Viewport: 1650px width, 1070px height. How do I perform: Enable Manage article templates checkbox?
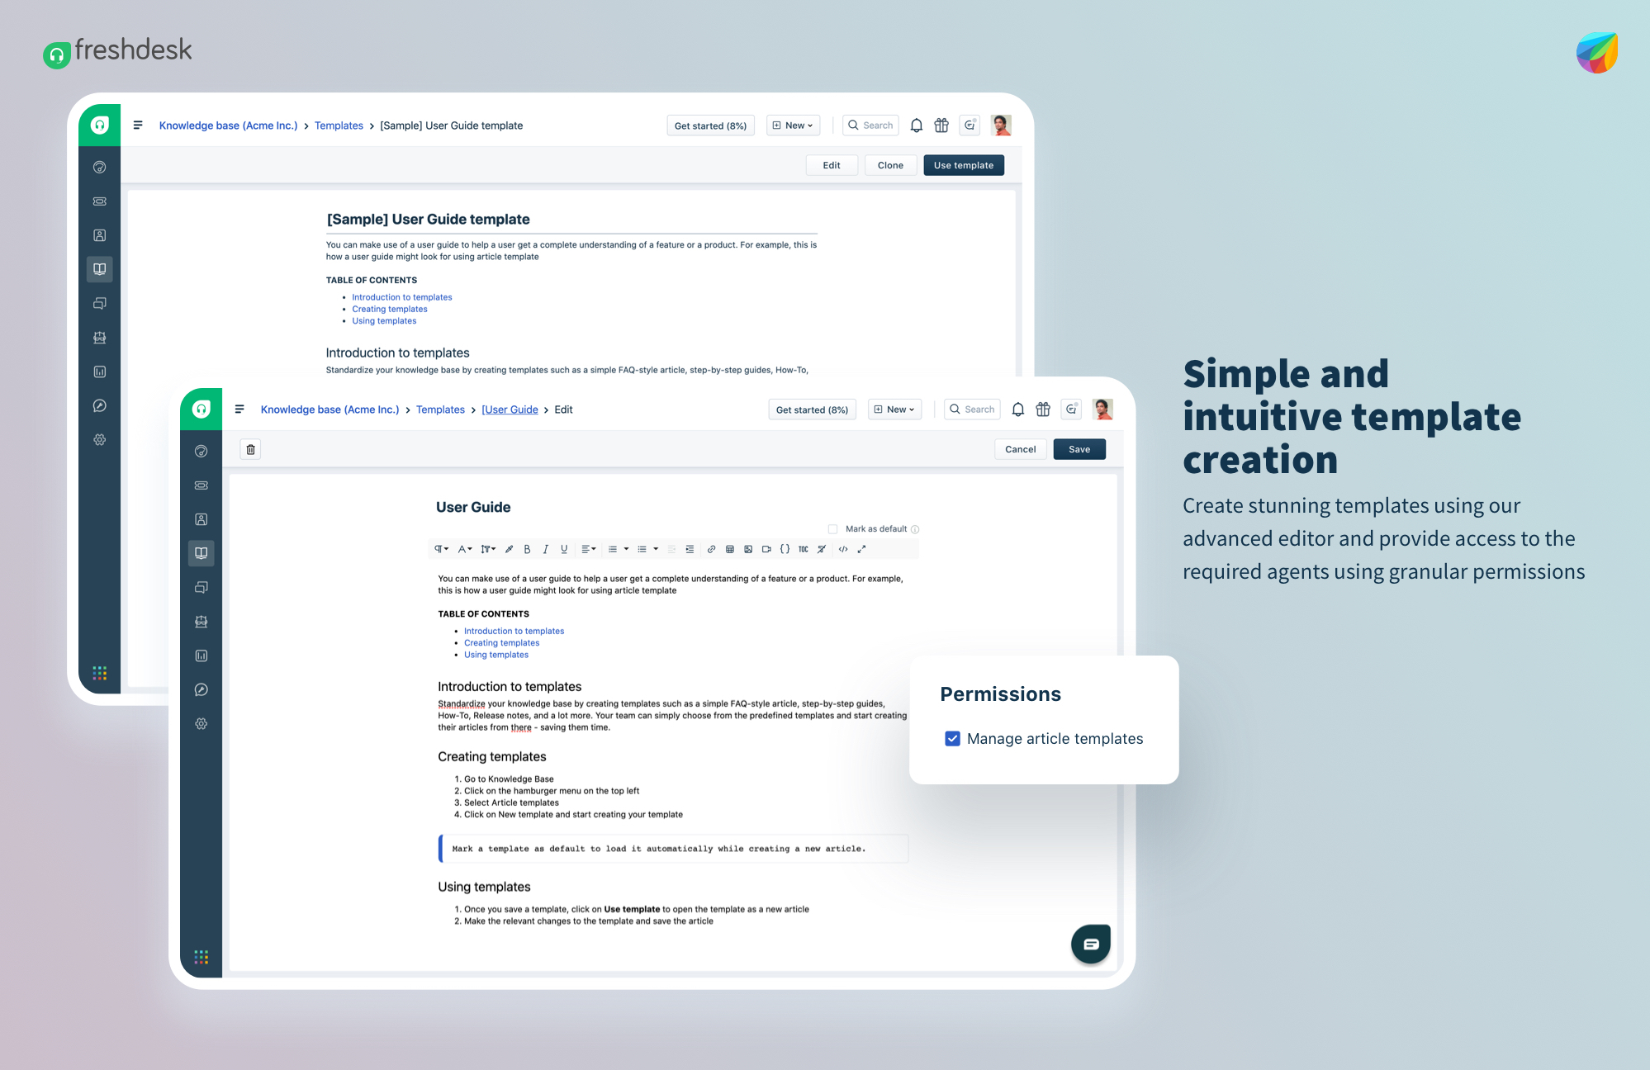(x=951, y=738)
